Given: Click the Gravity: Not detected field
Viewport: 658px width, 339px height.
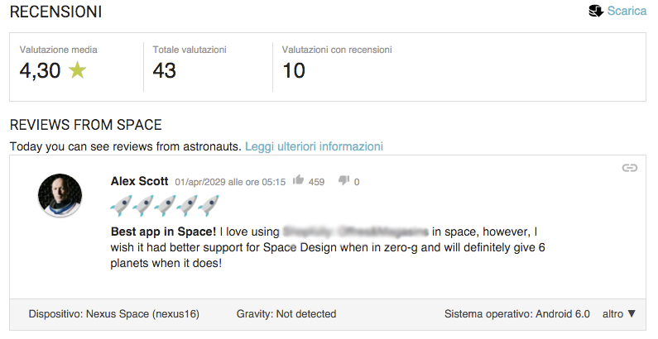Looking at the screenshot, I should 286,314.
